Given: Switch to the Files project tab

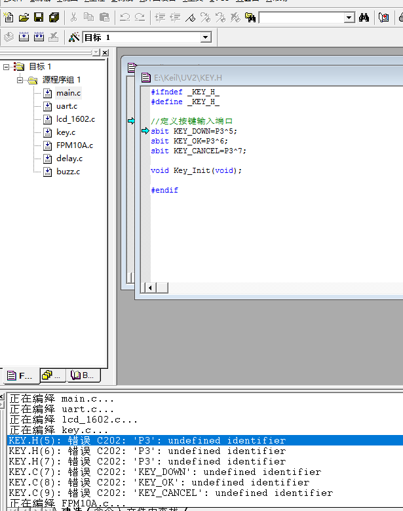Looking at the screenshot, I should [20, 375].
